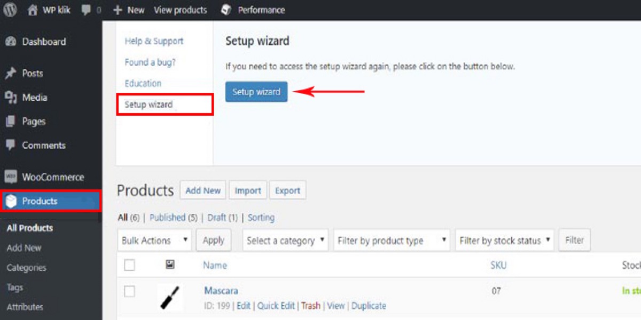641x320 pixels.
Task: Sort by the SKU column header
Action: (498, 265)
